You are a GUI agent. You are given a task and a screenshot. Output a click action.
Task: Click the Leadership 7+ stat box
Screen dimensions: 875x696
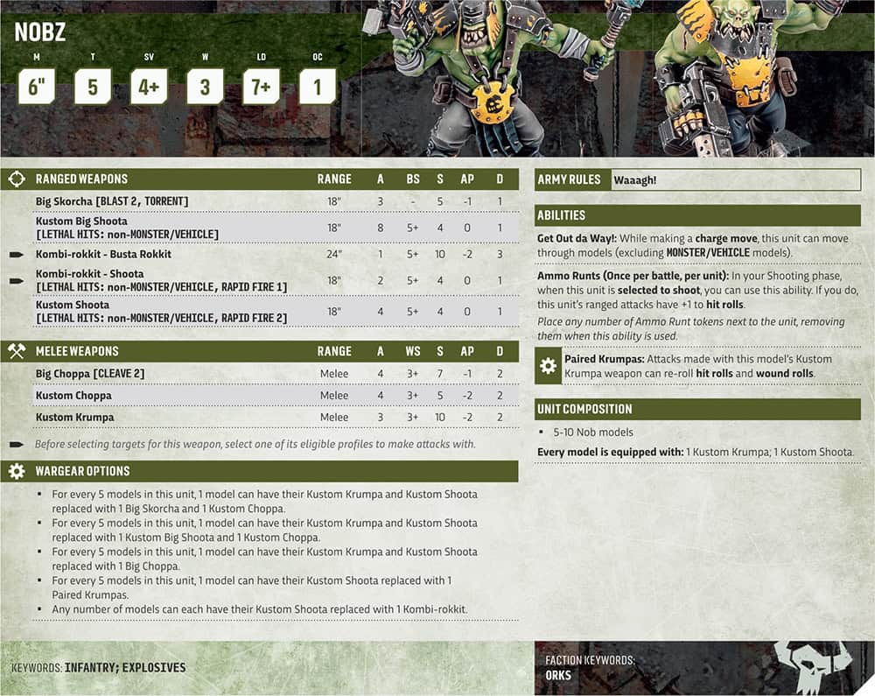pyautogui.click(x=261, y=86)
